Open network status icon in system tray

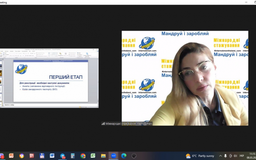point(230,156)
